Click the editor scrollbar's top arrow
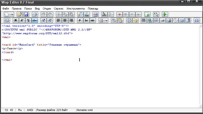This screenshot has width=203, height=114. 200,25
